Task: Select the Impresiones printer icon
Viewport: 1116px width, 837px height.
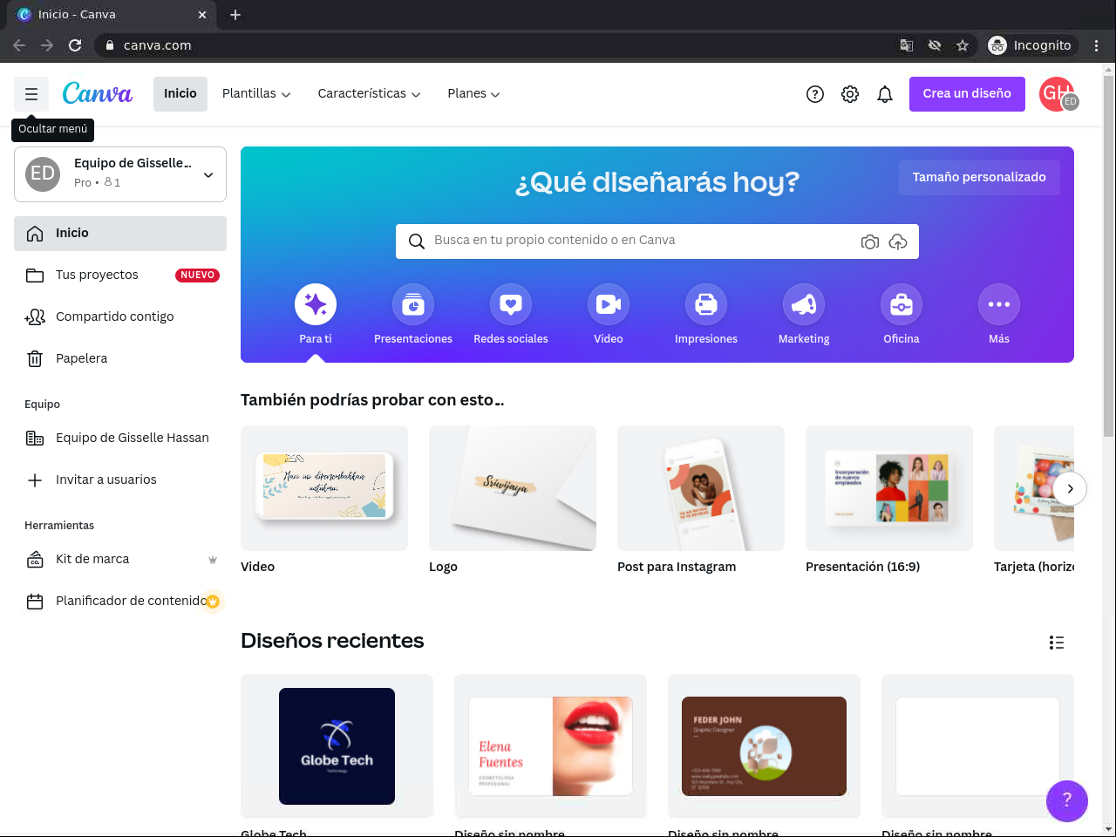Action: click(706, 304)
